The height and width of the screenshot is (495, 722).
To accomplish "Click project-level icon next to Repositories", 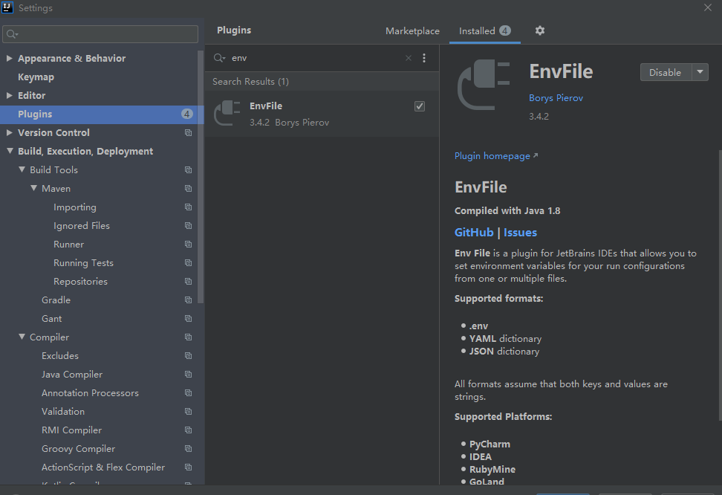I will pos(189,282).
